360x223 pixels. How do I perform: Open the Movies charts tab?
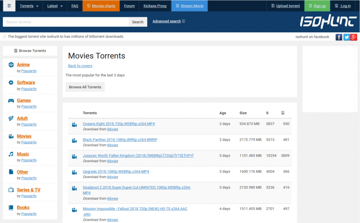coord(101,6)
